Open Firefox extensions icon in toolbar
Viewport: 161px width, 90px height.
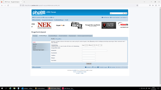156,5
